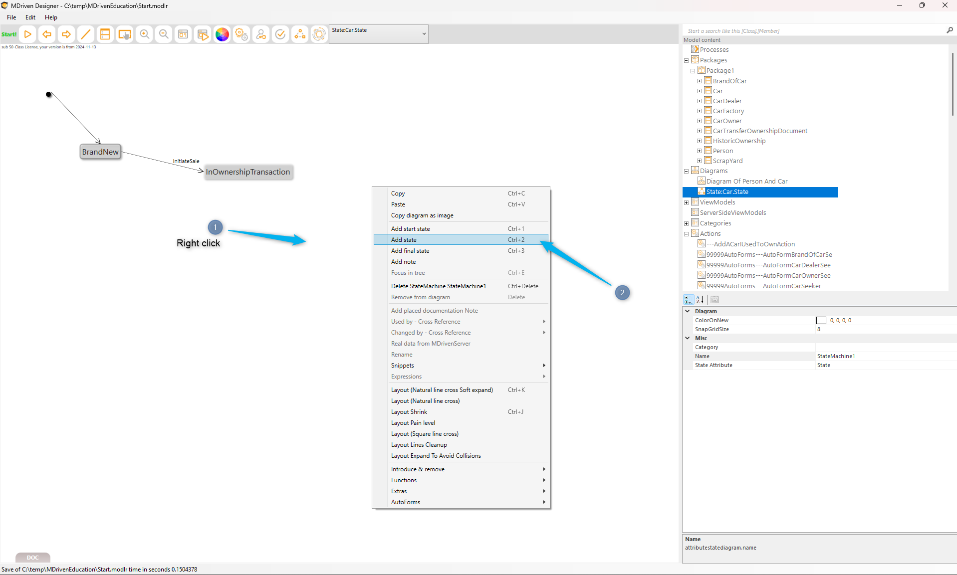The width and height of the screenshot is (957, 575).
Task: Open the Edit menu
Action: click(x=30, y=17)
